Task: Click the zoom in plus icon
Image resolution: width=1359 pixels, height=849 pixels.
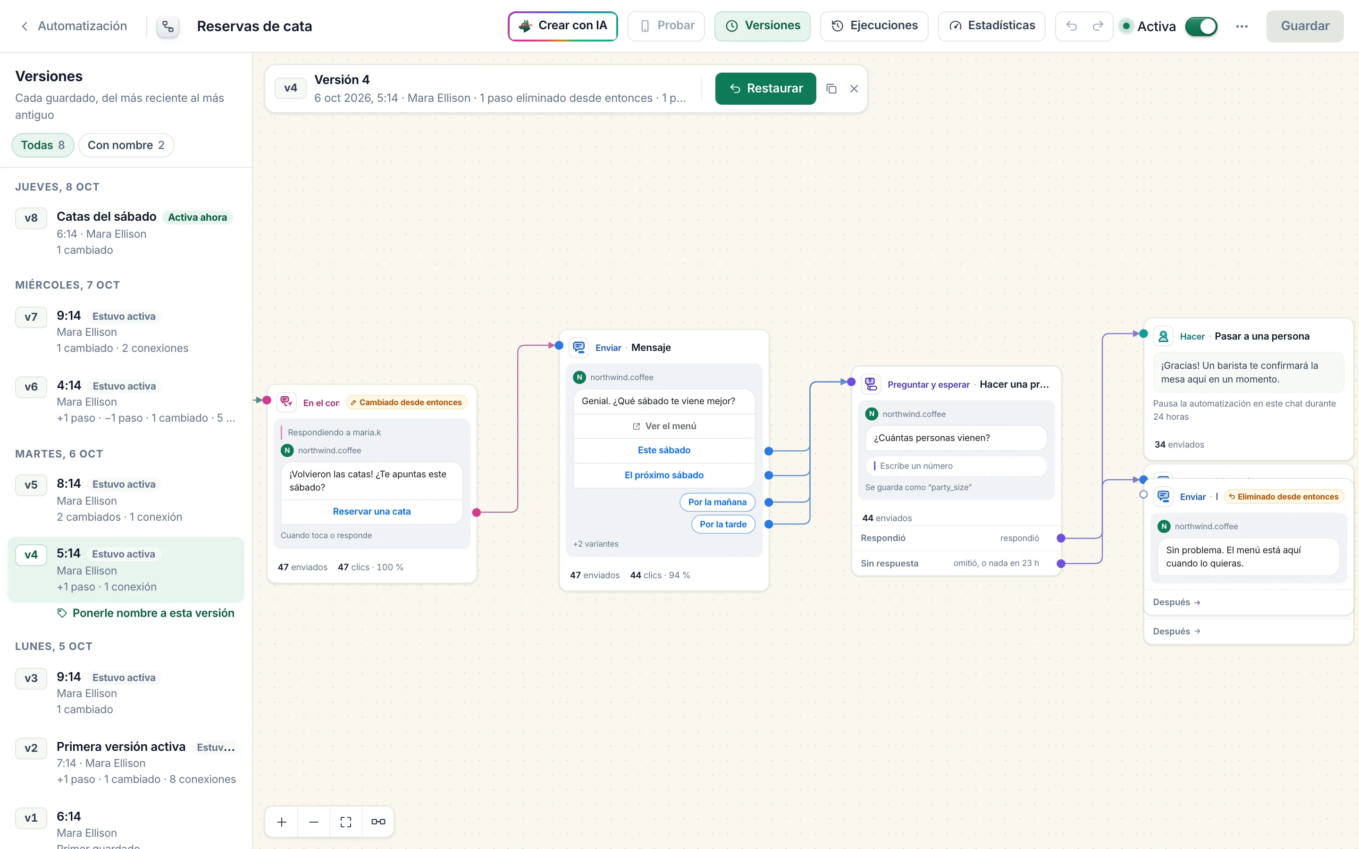Action: click(x=282, y=822)
